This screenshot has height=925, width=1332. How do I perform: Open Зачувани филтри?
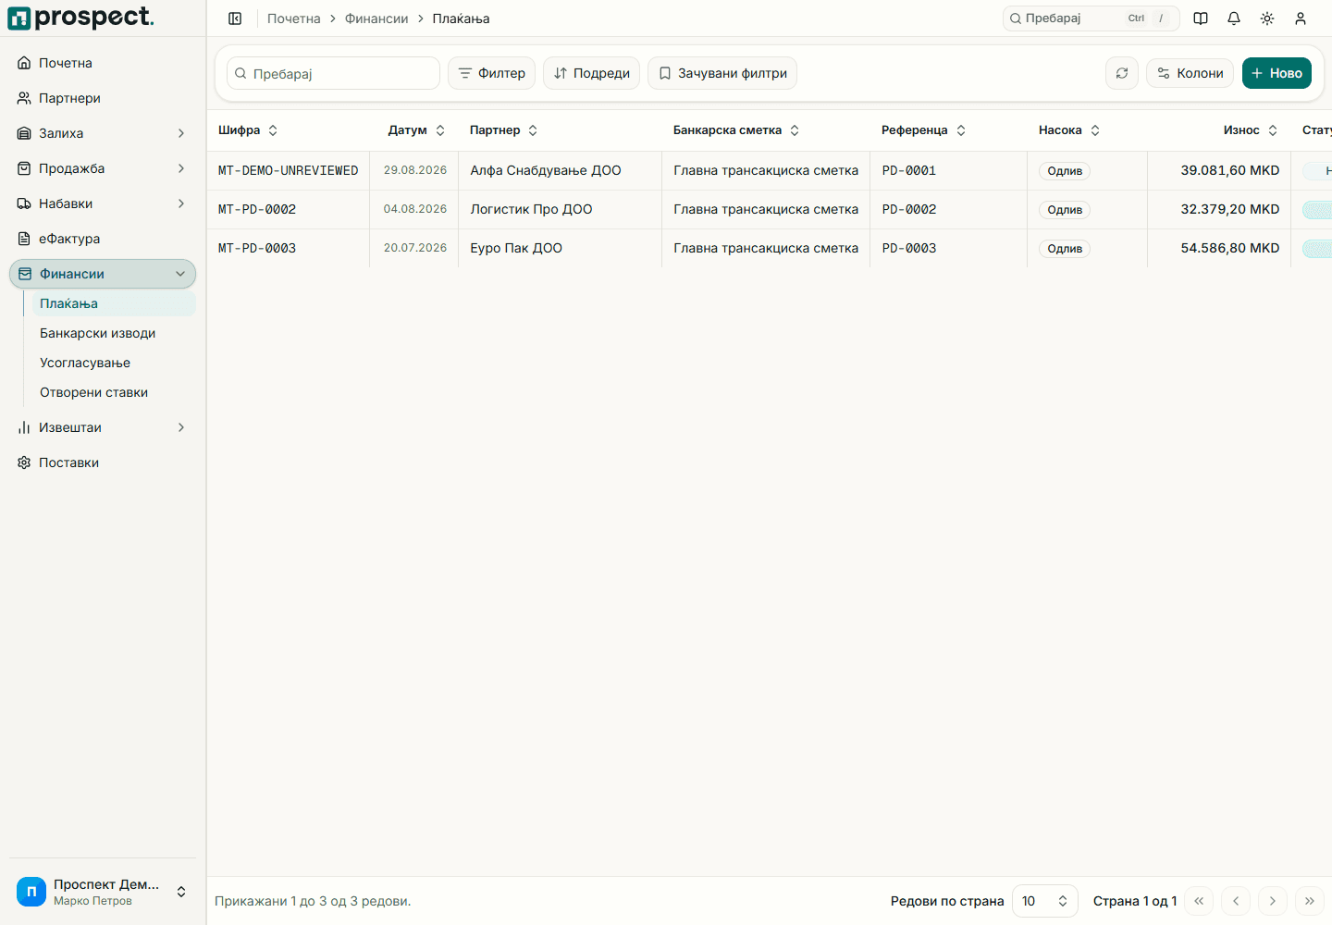(722, 73)
